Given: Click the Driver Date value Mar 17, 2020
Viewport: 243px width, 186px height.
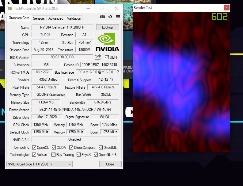Looking at the screenshot, I should click(x=47, y=117).
